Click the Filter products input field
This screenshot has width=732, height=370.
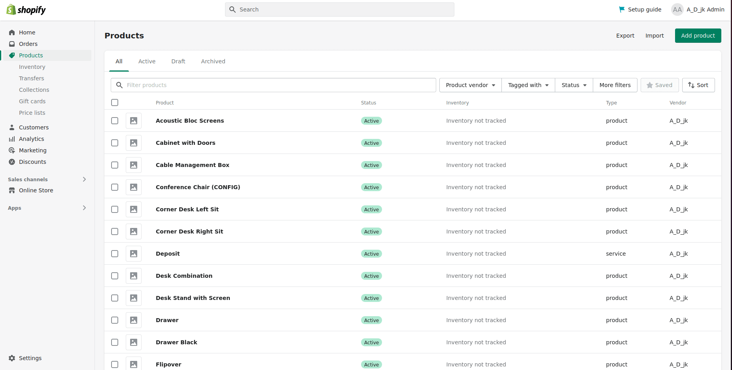point(273,85)
